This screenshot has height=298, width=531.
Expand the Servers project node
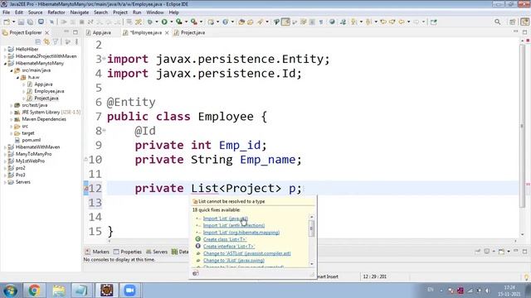tap(5, 182)
